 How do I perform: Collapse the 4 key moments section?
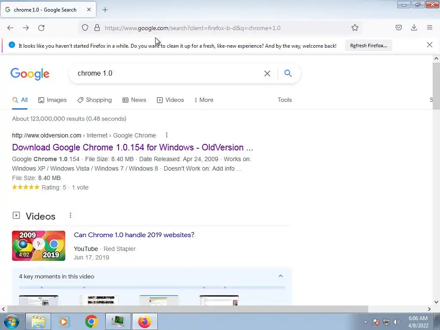[280, 276]
